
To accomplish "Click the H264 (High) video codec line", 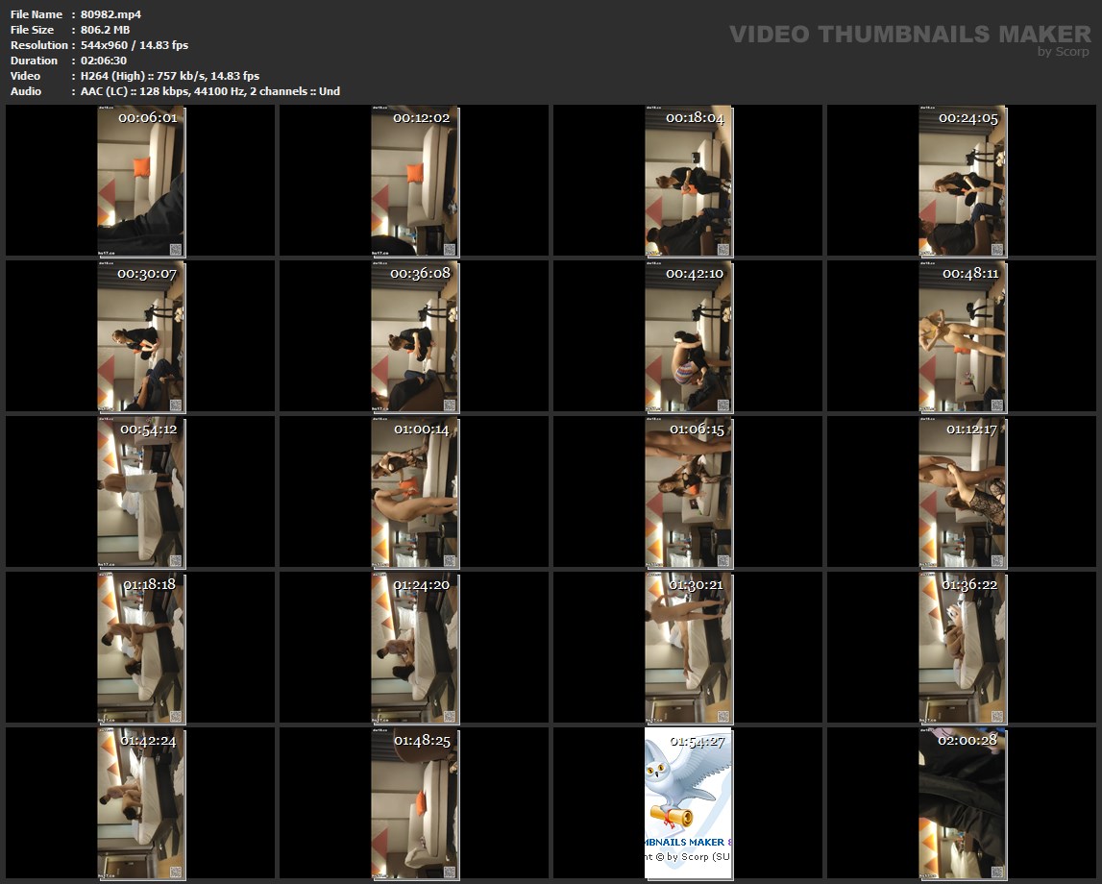I will 169,76.
